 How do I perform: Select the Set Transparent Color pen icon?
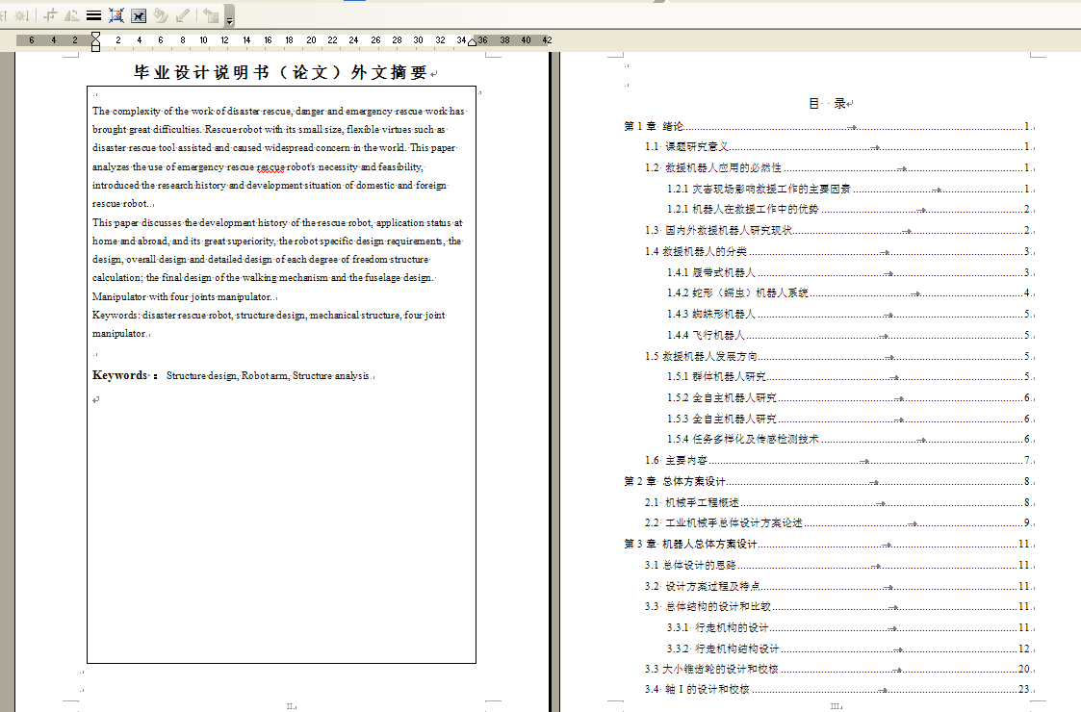(183, 15)
